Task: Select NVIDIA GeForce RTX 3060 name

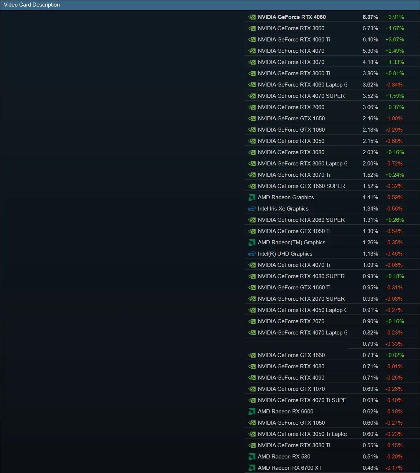Action: coord(291,28)
